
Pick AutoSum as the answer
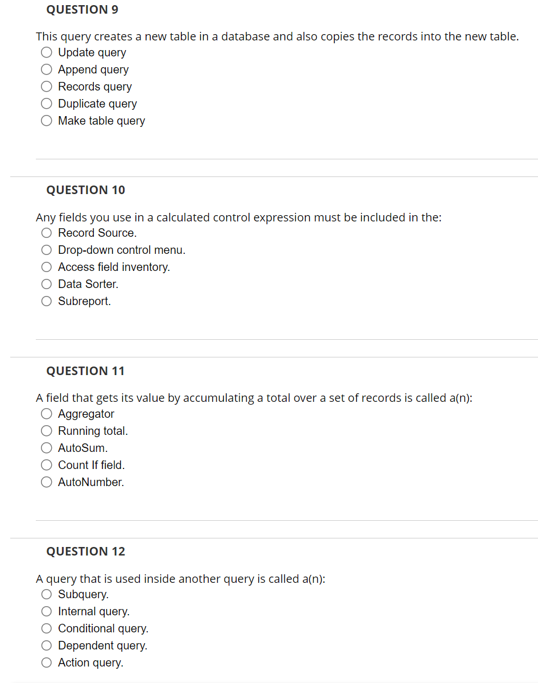(x=46, y=447)
